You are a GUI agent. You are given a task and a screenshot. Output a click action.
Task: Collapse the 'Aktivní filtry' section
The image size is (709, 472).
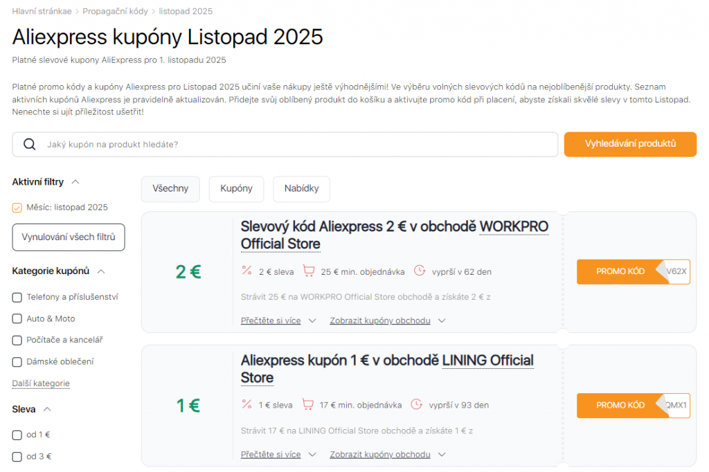75,182
